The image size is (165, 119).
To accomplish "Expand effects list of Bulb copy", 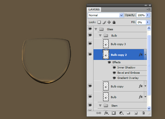I will [145, 86].
